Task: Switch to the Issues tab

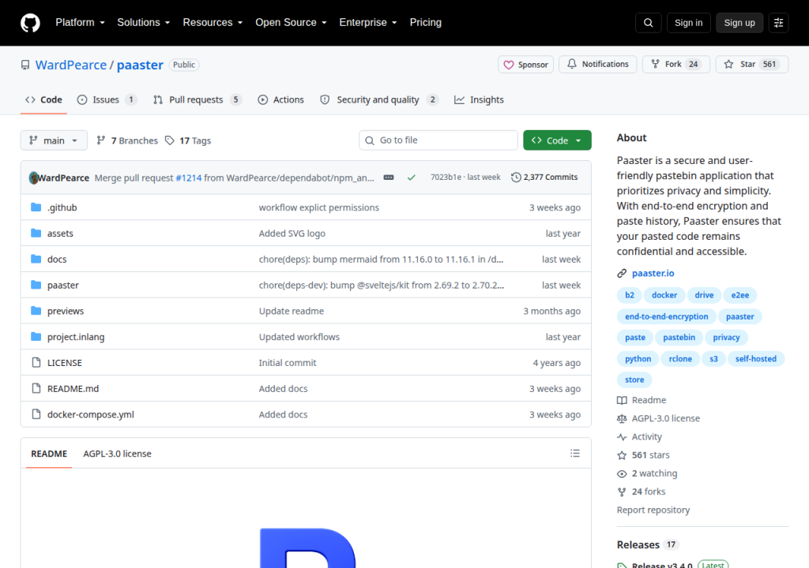Action: coord(107,100)
